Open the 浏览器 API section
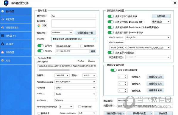Image resolution: width=178 pixels, height=115 pixels. pos(16,36)
